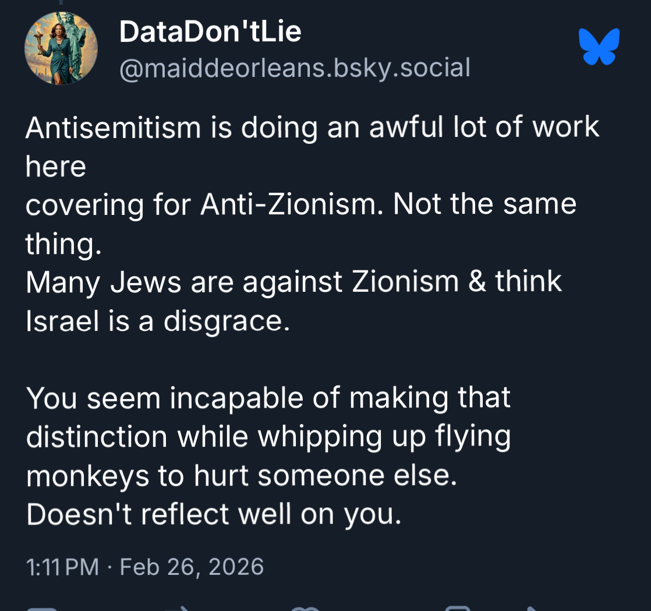Open the @maiddeorleans.bsky.social handle link
Viewport: 651px width, 611px height.
[x=295, y=68]
